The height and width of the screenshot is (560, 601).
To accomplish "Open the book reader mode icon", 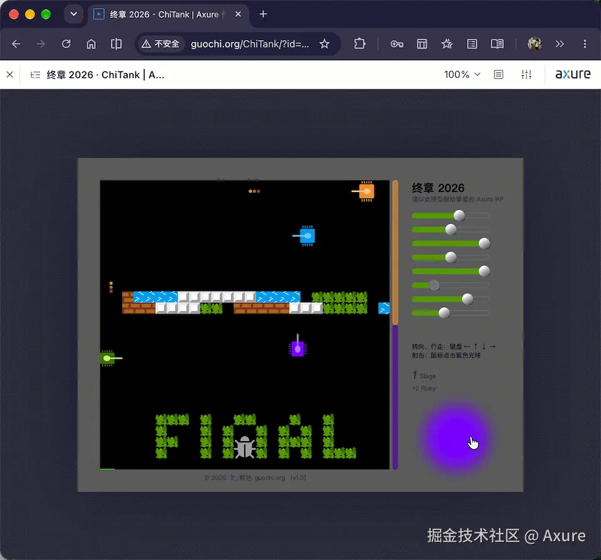I will point(497,44).
